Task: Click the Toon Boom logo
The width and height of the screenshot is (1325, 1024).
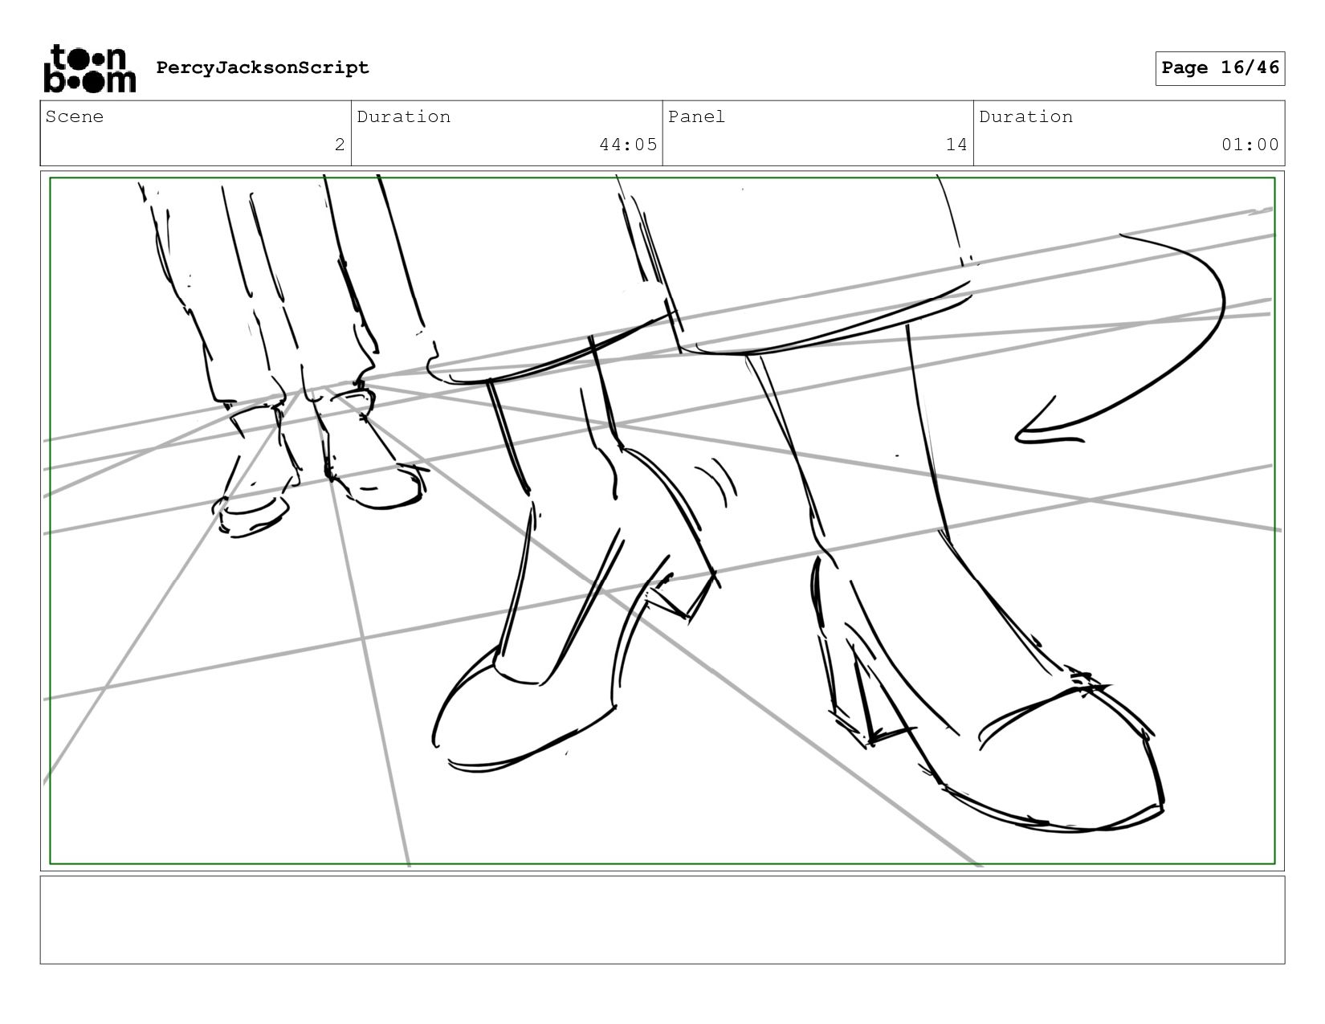Action: 89,69
